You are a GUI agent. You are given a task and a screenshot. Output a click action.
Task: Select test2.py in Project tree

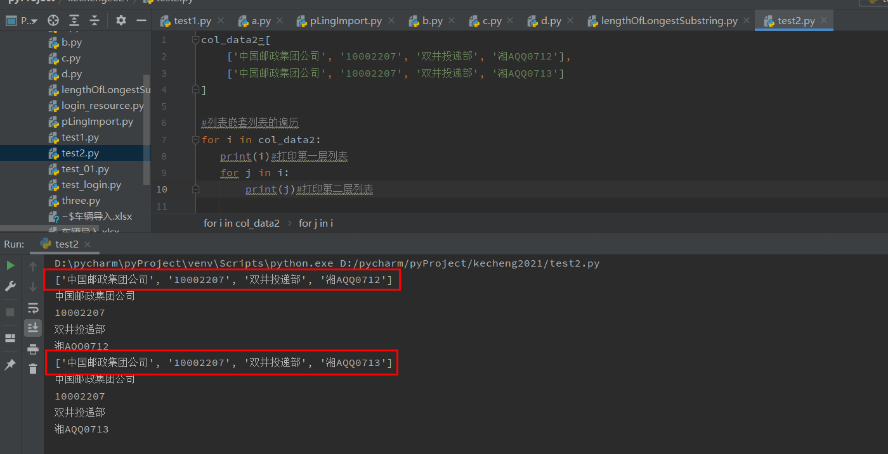(x=74, y=153)
